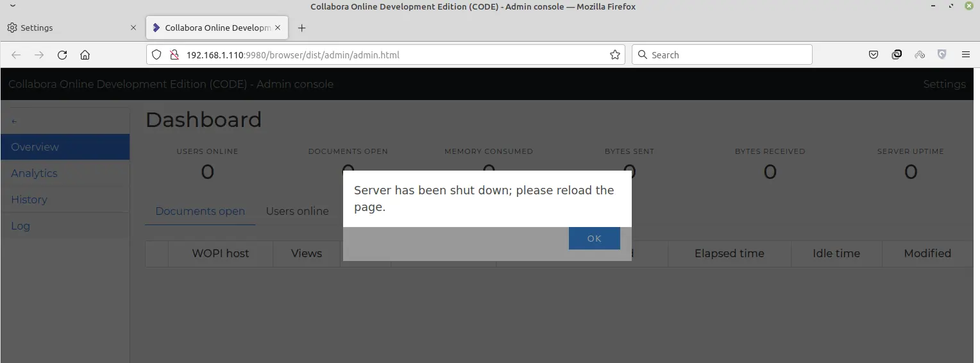Screen dimensions: 980x363
Task: Switch to the Settings browser tab
Action: pos(72,28)
